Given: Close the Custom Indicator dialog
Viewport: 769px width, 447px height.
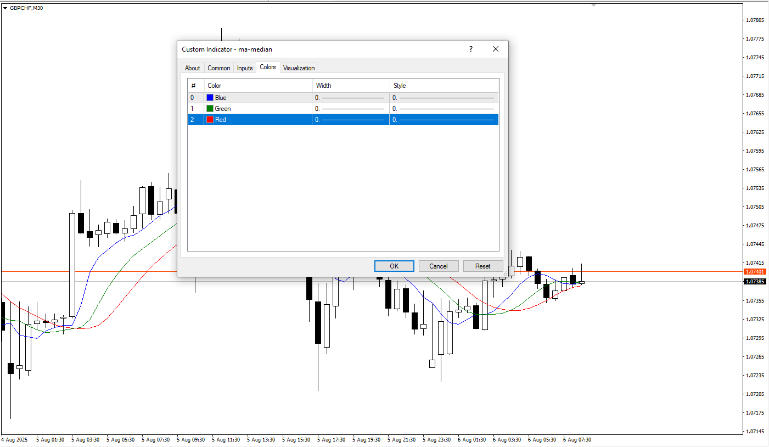Looking at the screenshot, I should point(496,49).
